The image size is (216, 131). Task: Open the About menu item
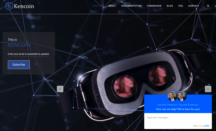click(112, 6)
